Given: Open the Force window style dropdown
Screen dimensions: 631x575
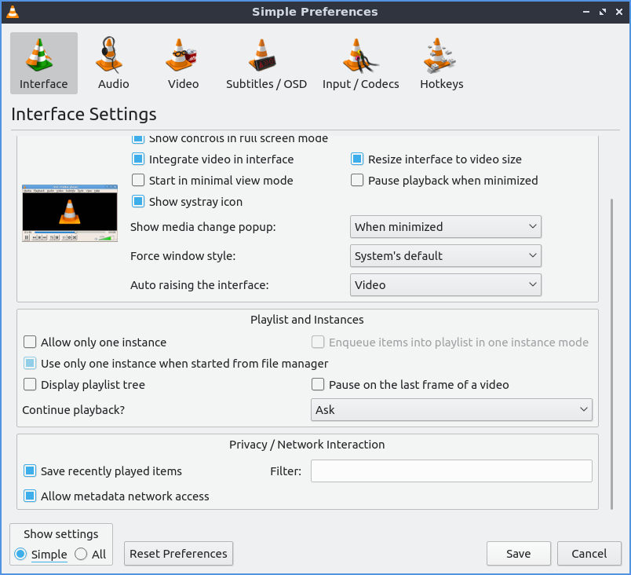Looking at the screenshot, I should (445, 256).
